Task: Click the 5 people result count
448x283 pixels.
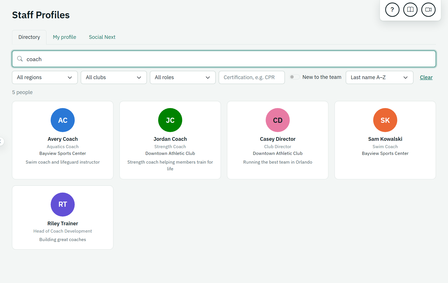Action: (22, 92)
